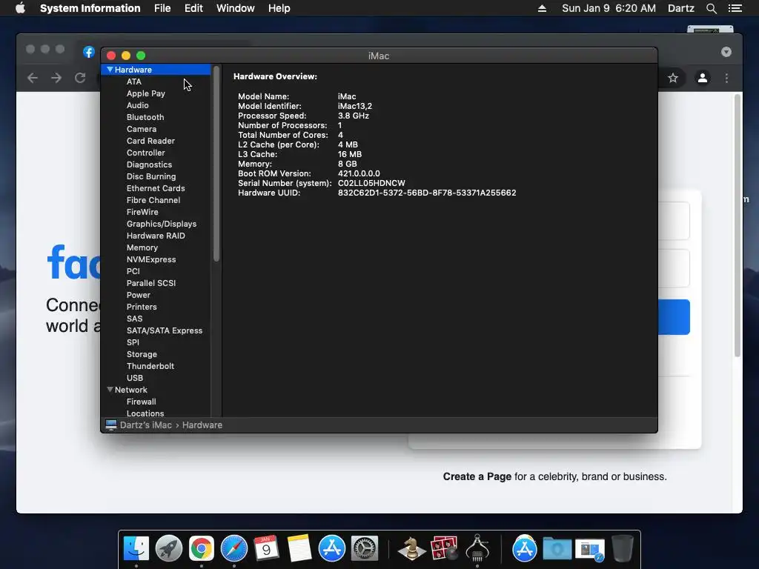Viewport: 759px width, 569px height.
Task: Click Dartz's iMac in path bar
Action: click(146, 425)
